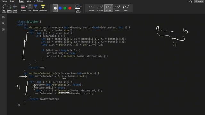The width and height of the screenshot is (205, 115).
Task: Click the 'long dist = pow' line
Action: pyautogui.click(x=72, y=45)
